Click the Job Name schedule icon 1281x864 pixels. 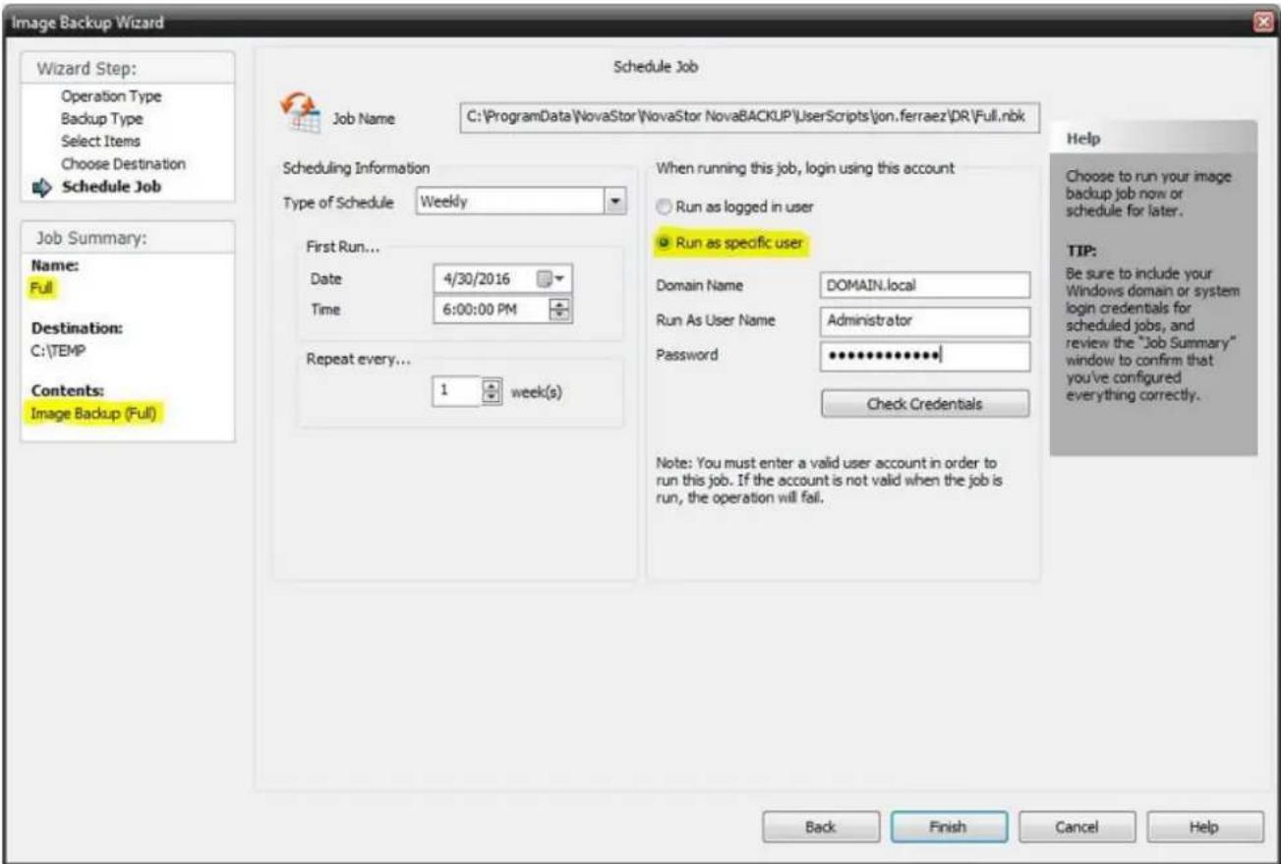coord(301,114)
